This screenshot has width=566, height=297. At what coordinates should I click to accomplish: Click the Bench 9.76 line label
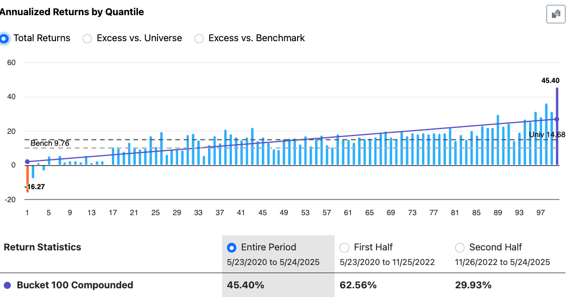[x=49, y=143]
